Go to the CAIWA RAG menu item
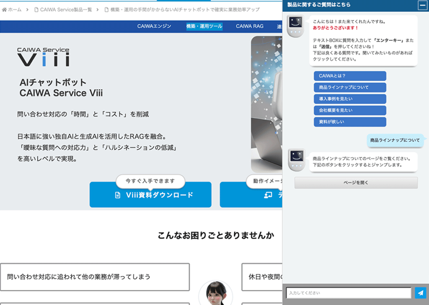This screenshot has height=305, width=429. tap(250, 26)
